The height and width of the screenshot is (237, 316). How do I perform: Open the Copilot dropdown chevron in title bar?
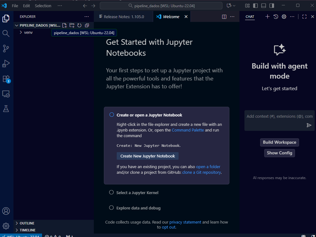click(234, 6)
